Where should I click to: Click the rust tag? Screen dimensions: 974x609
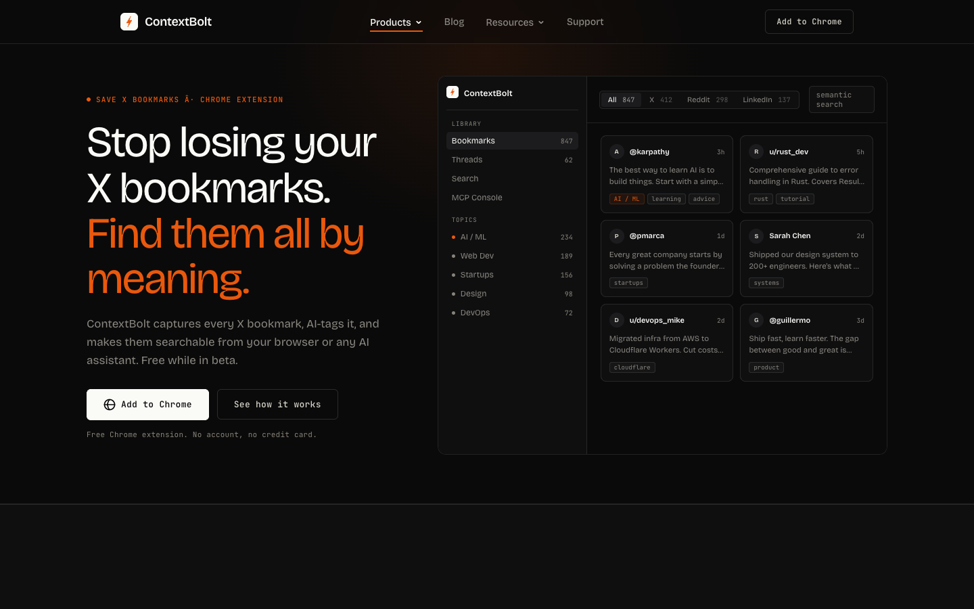(x=761, y=199)
